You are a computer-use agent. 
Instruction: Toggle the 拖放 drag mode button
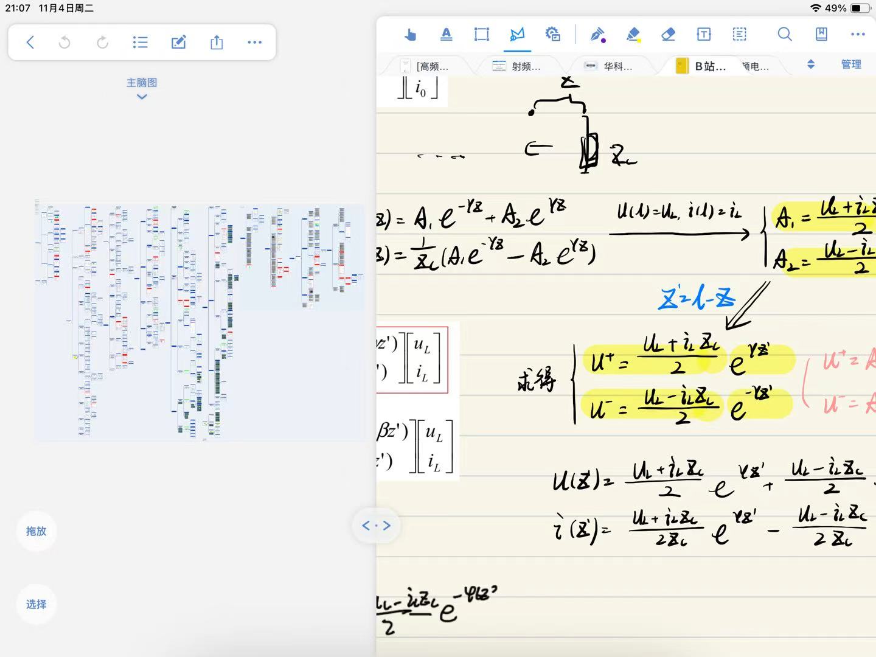[x=36, y=531]
